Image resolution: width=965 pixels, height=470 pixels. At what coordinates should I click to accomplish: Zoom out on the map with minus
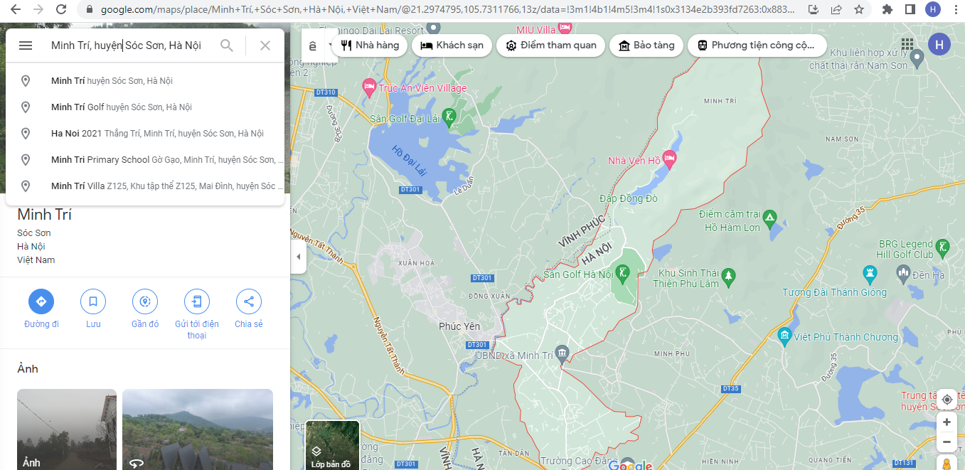coord(947,442)
